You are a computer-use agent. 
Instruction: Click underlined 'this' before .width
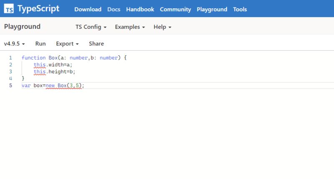(x=40, y=65)
